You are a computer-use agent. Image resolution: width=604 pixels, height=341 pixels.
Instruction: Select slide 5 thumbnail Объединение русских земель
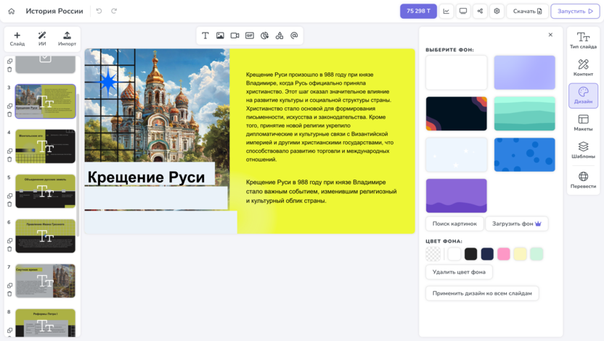pos(46,191)
